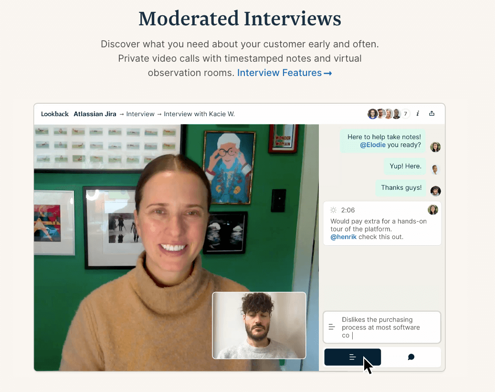Click the Lookback logo
This screenshot has height=392, width=495.
point(54,114)
